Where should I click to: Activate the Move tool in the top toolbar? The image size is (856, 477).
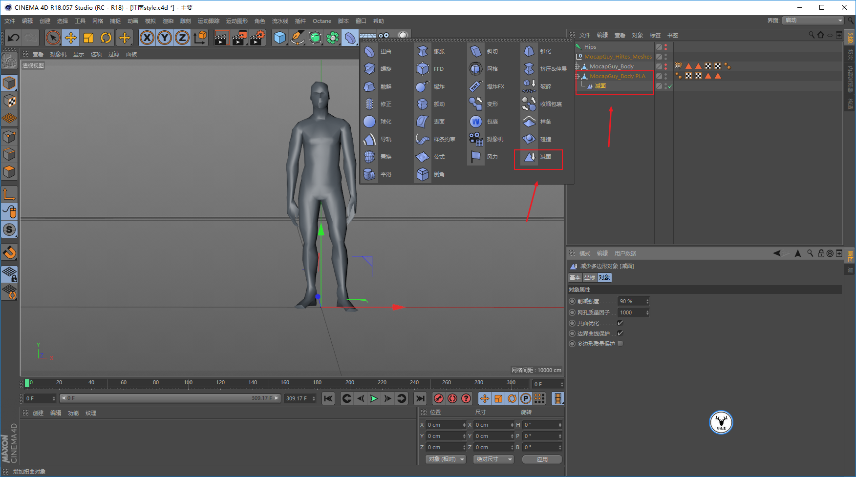(x=71, y=38)
